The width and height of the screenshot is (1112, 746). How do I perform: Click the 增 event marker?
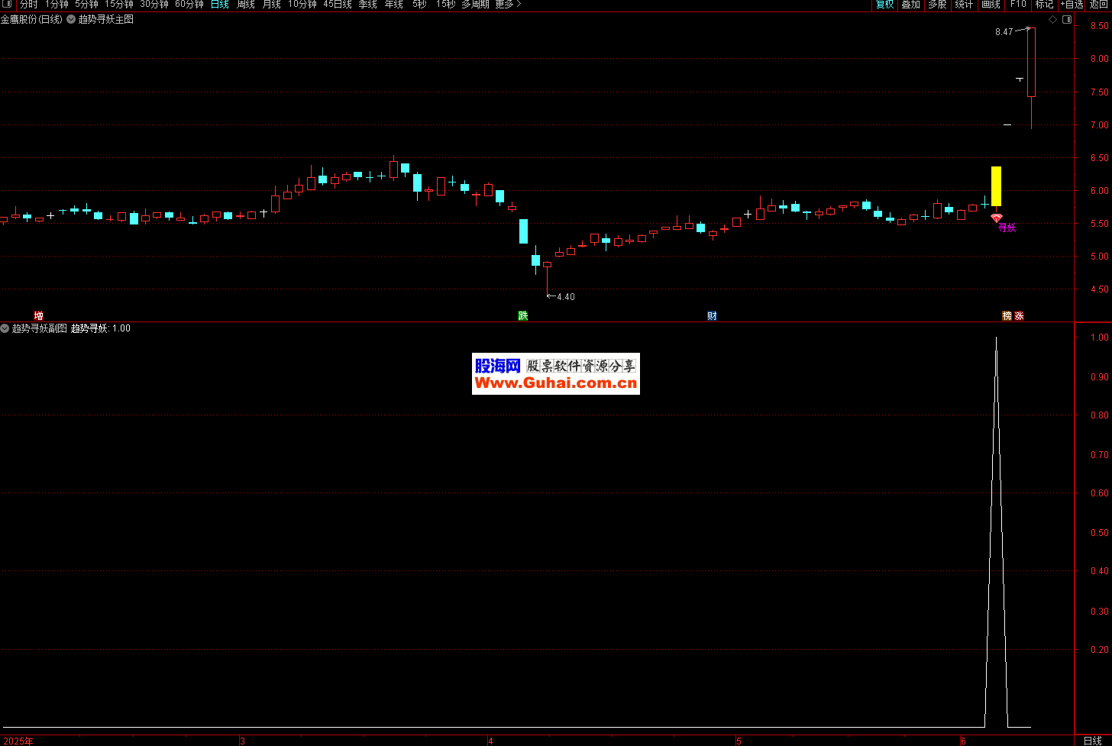(x=39, y=315)
